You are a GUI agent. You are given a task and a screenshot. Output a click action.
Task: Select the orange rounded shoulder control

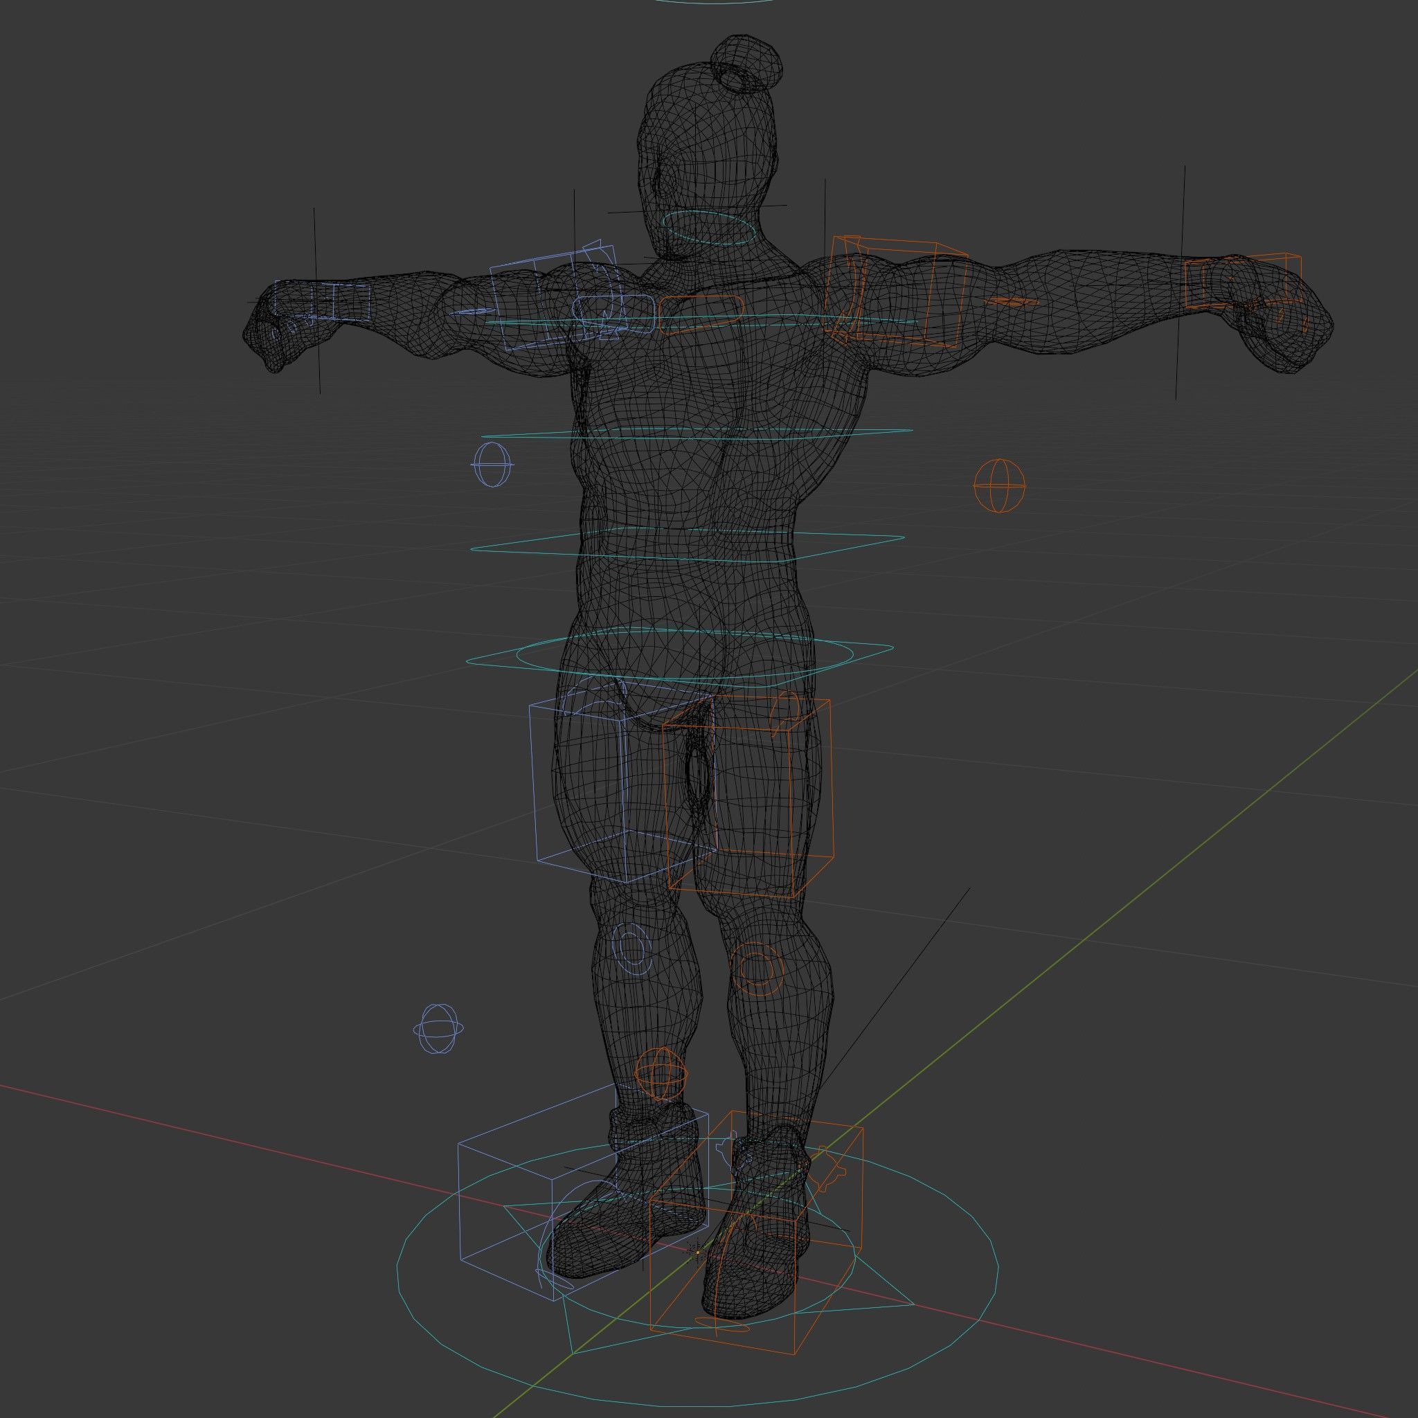click(701, 314)
